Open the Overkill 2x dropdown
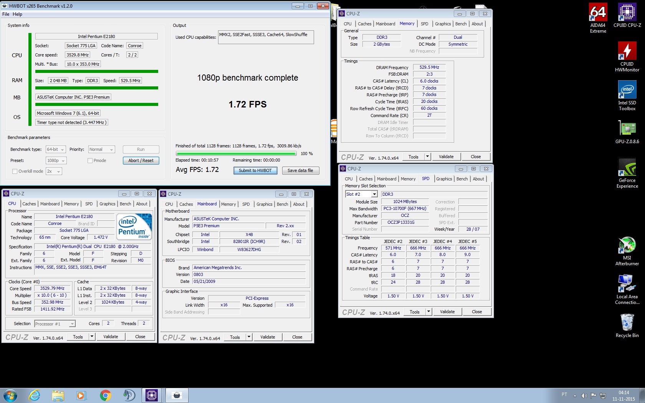This screenshot has width=645, height=403. click(x=54, y=171)
